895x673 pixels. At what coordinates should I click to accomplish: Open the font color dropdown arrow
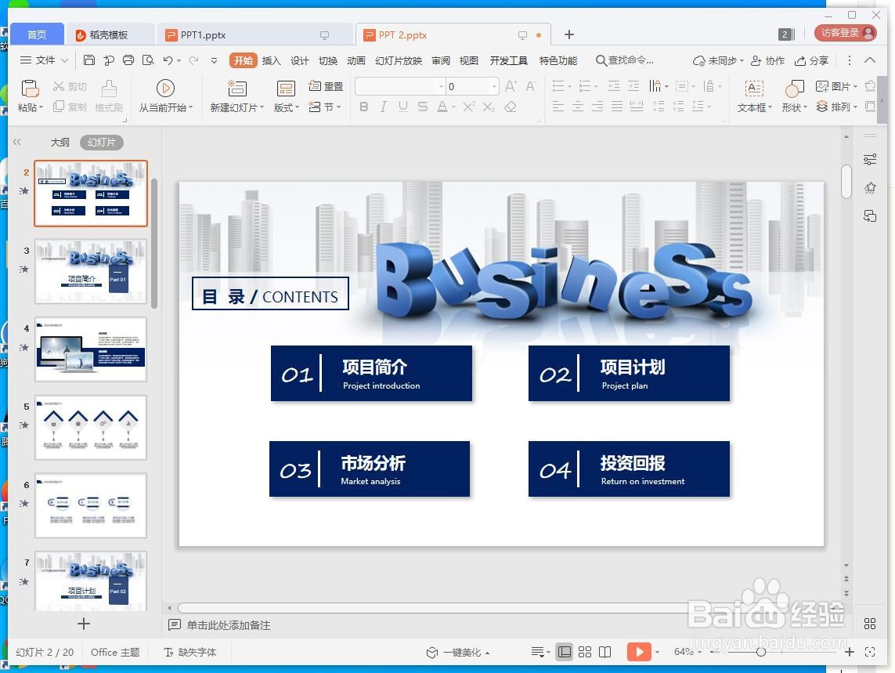454,107
